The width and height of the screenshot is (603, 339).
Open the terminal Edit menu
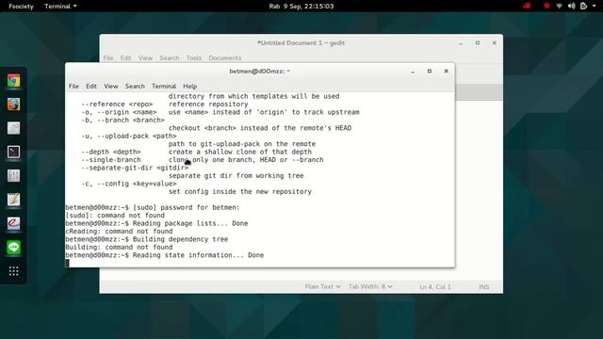click(91, 86)
